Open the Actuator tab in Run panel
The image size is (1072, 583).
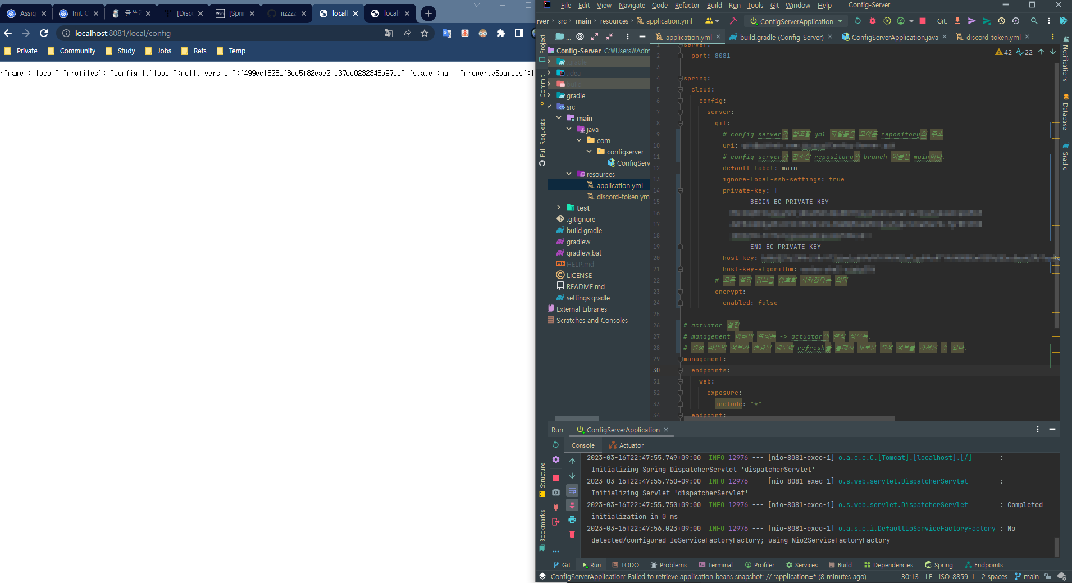(x=626, y=445)
